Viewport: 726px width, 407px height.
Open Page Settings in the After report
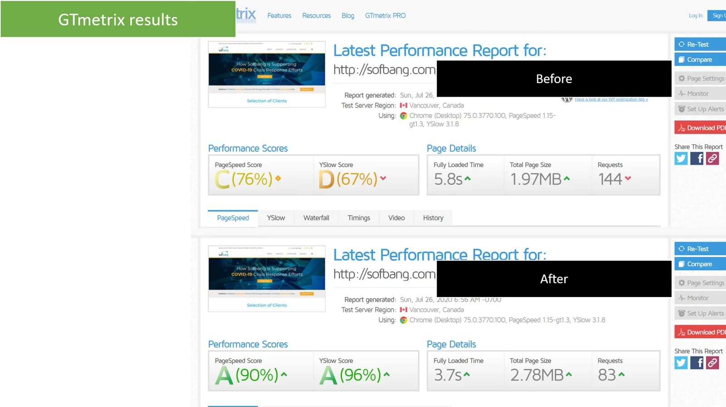(x=700, y=283)
